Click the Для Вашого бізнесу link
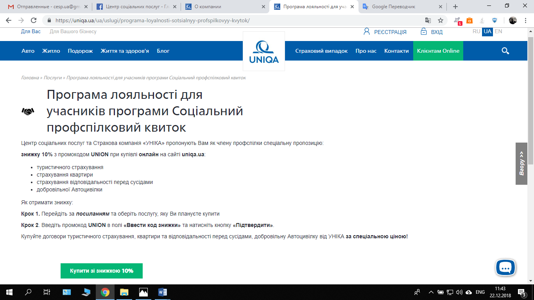This screenshot has width=534, height=300. pos(73,31)
